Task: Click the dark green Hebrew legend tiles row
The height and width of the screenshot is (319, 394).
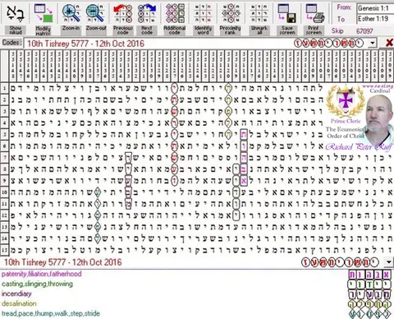Action: tap(369, 284)
